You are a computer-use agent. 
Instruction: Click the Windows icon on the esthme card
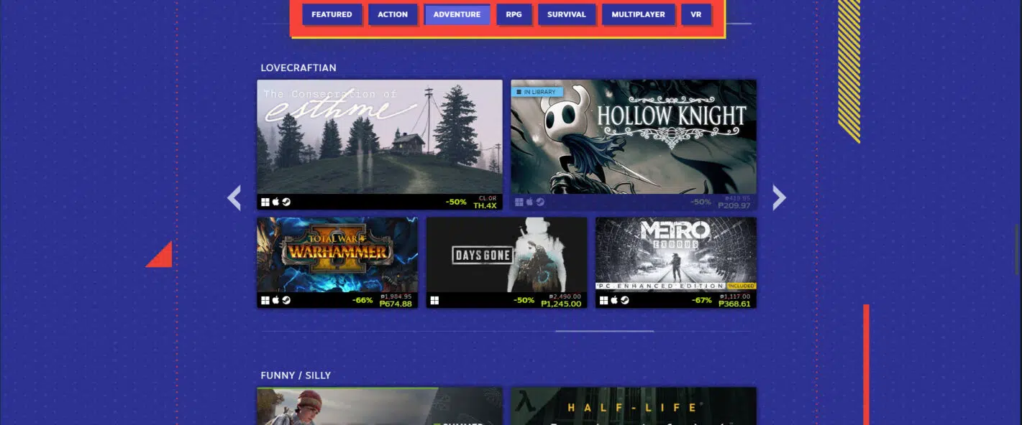coord(265,202)
